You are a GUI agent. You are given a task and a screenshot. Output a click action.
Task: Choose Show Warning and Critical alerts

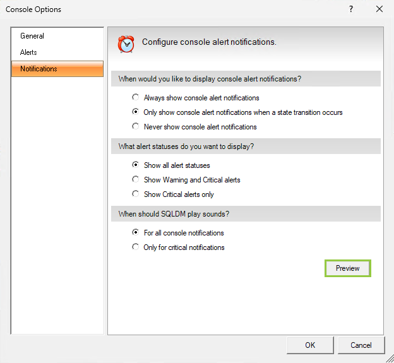[x=136, y=180]
